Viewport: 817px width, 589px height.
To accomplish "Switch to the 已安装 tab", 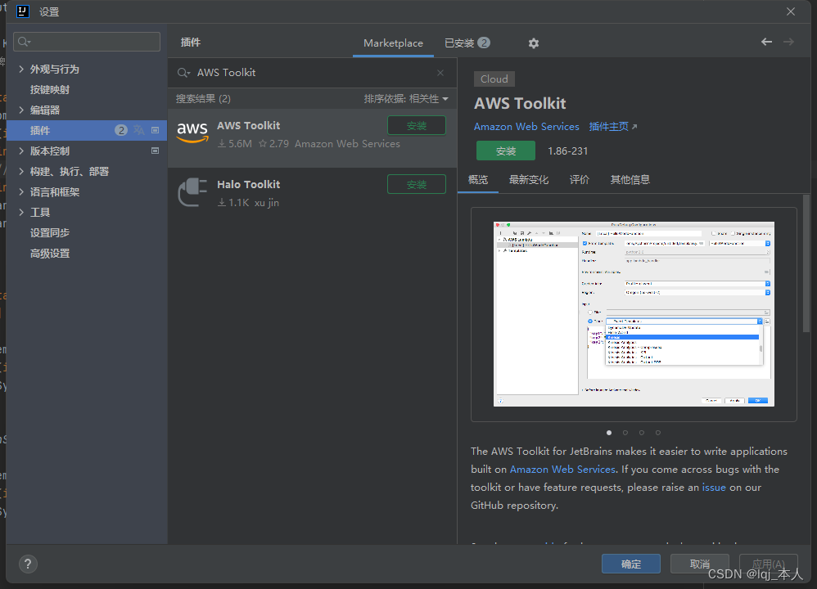I will click(467, 43).
